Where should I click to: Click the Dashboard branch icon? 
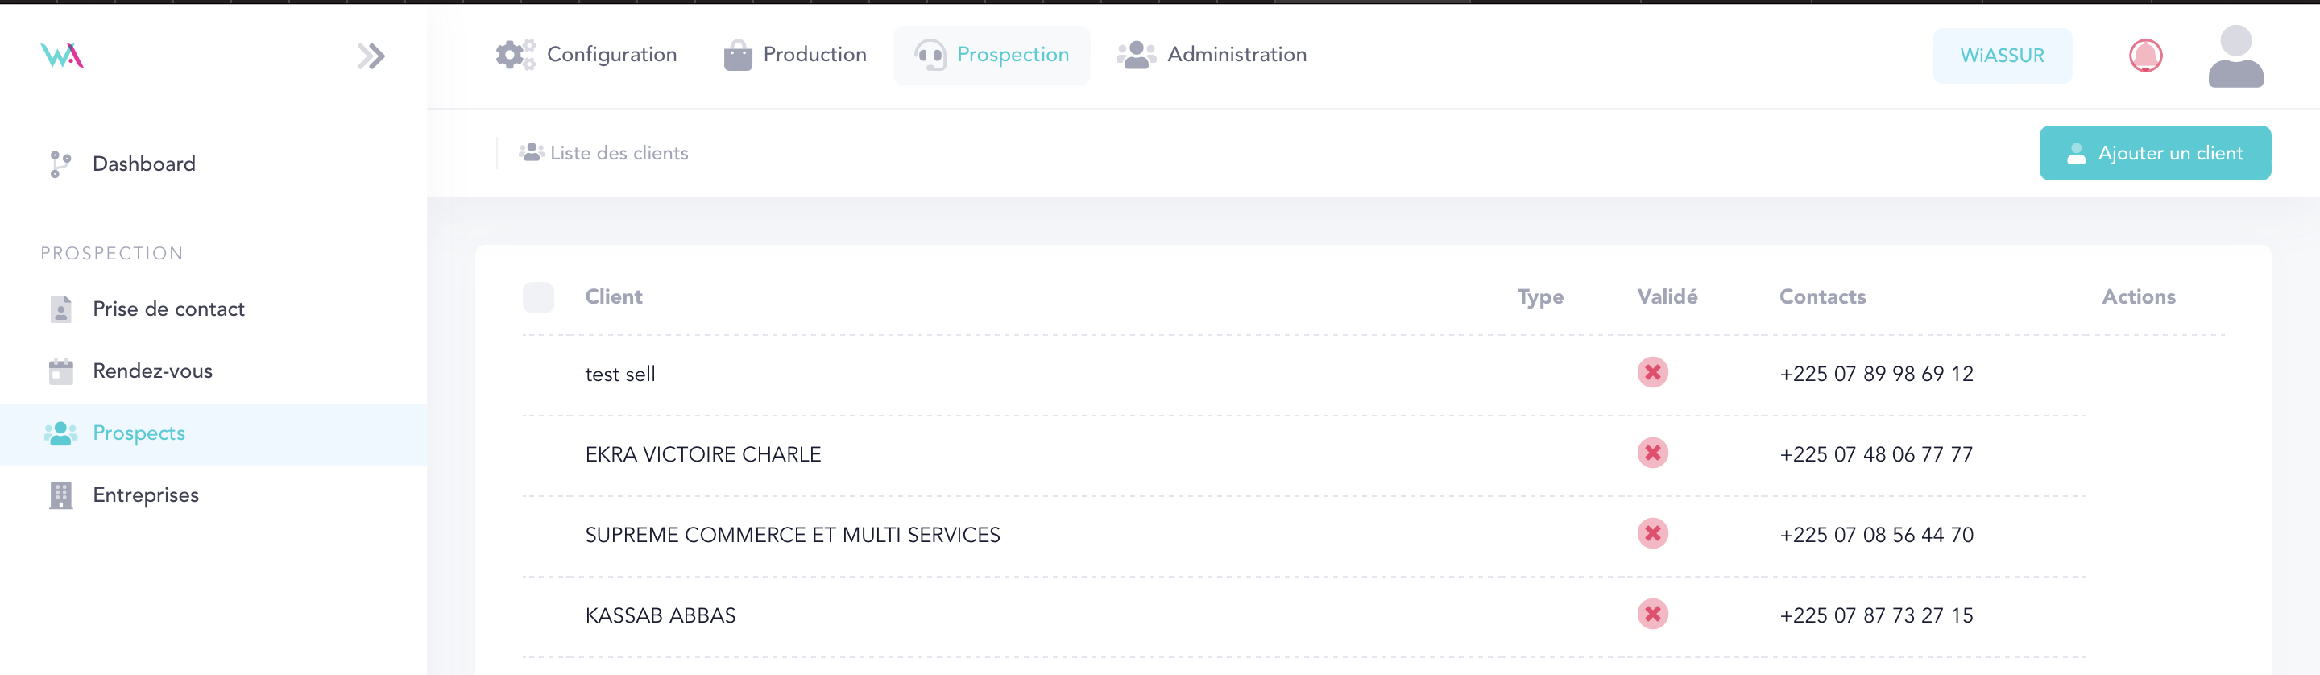pyautogui.click(x=60, y=164)
